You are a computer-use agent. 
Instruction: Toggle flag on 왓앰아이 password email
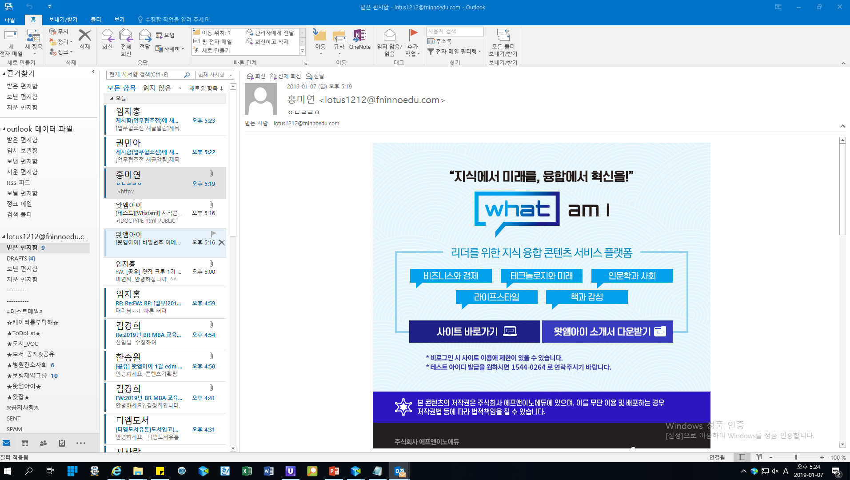point(213,234)
